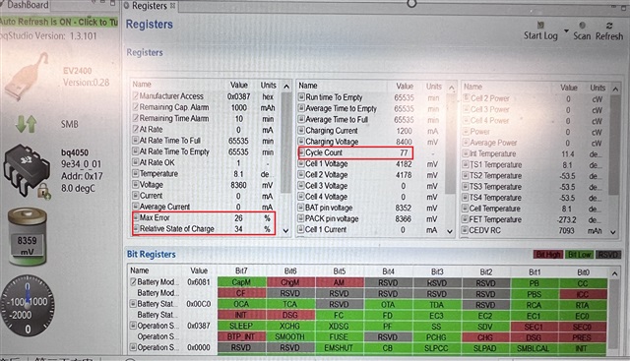Screen dimensions: 630x361
Task: Select the Cycle Count value 77
Action: (x=404, y=152)
